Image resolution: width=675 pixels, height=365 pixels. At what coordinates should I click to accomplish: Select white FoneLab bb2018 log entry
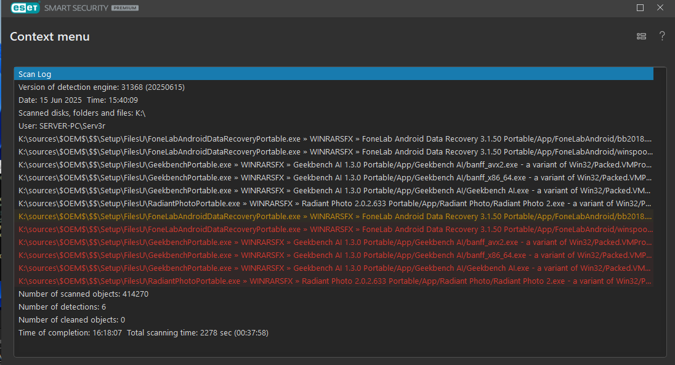click(x=334, y=138)
